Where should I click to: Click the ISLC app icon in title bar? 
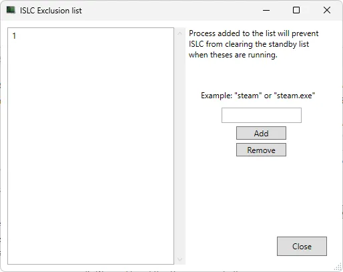point(11,10)
